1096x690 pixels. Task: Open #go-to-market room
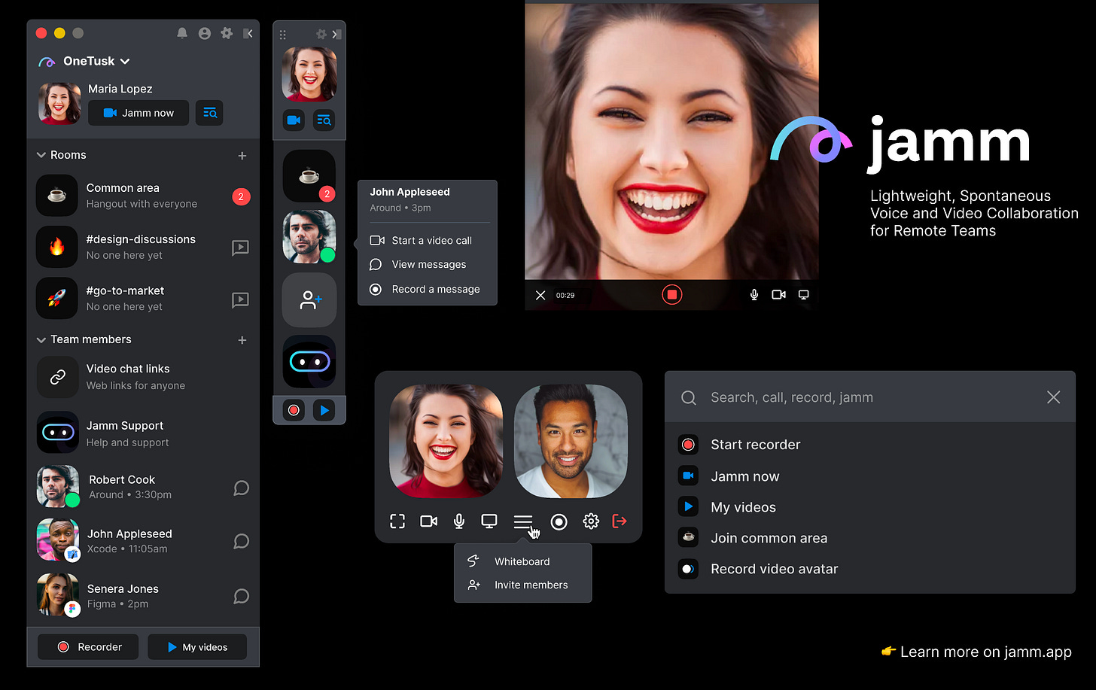(143, 298)
